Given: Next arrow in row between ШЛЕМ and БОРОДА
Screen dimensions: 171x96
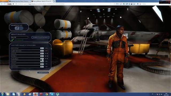Looking at the screenshot, I should point(43,64).
